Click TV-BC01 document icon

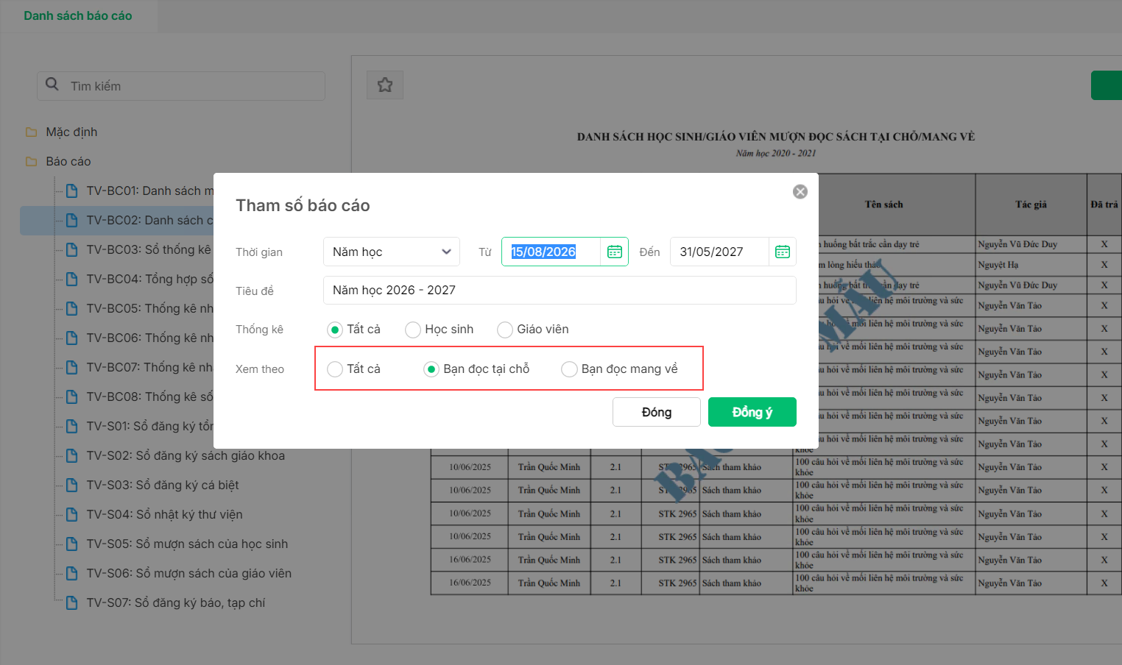71,191
